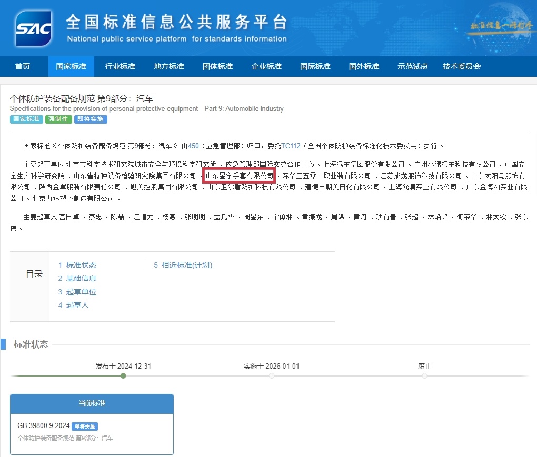Click the green 国家标准 tag
Viewport: 537px width, 457px height.
26,119
